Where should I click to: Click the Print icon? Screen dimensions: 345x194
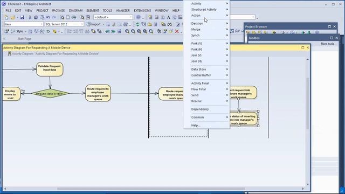click(74, 17)
